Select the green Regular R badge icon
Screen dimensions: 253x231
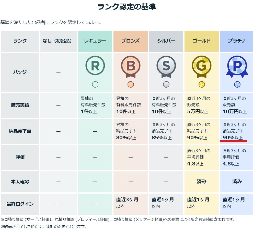(95, 66)
